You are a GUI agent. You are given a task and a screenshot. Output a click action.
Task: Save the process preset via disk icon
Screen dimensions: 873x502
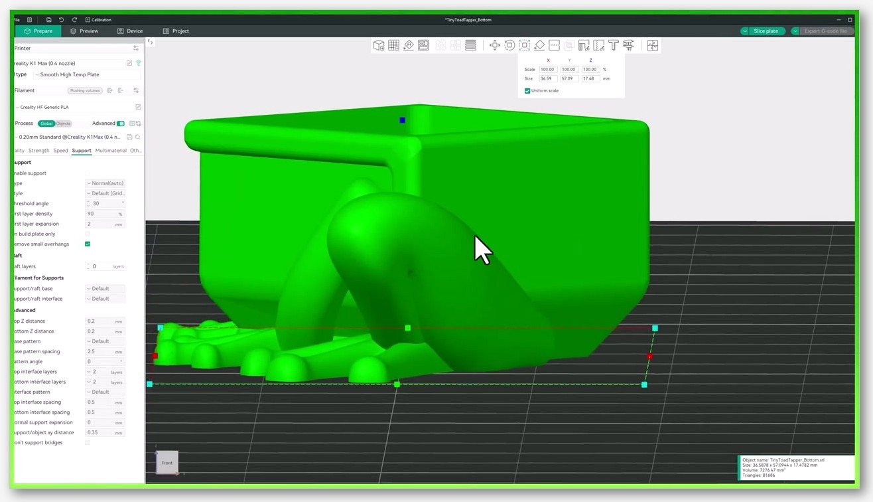tap(129, 137)
